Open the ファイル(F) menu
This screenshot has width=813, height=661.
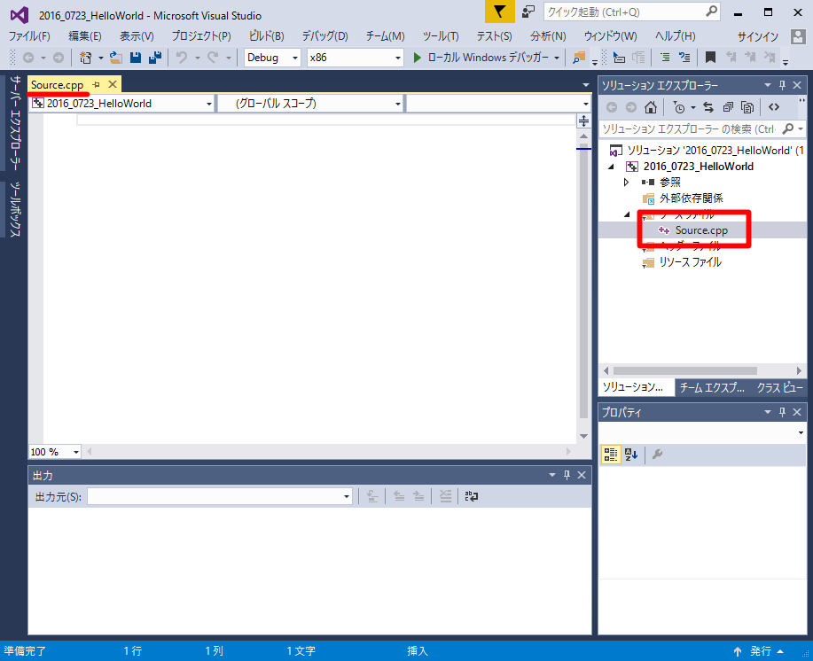29,36
